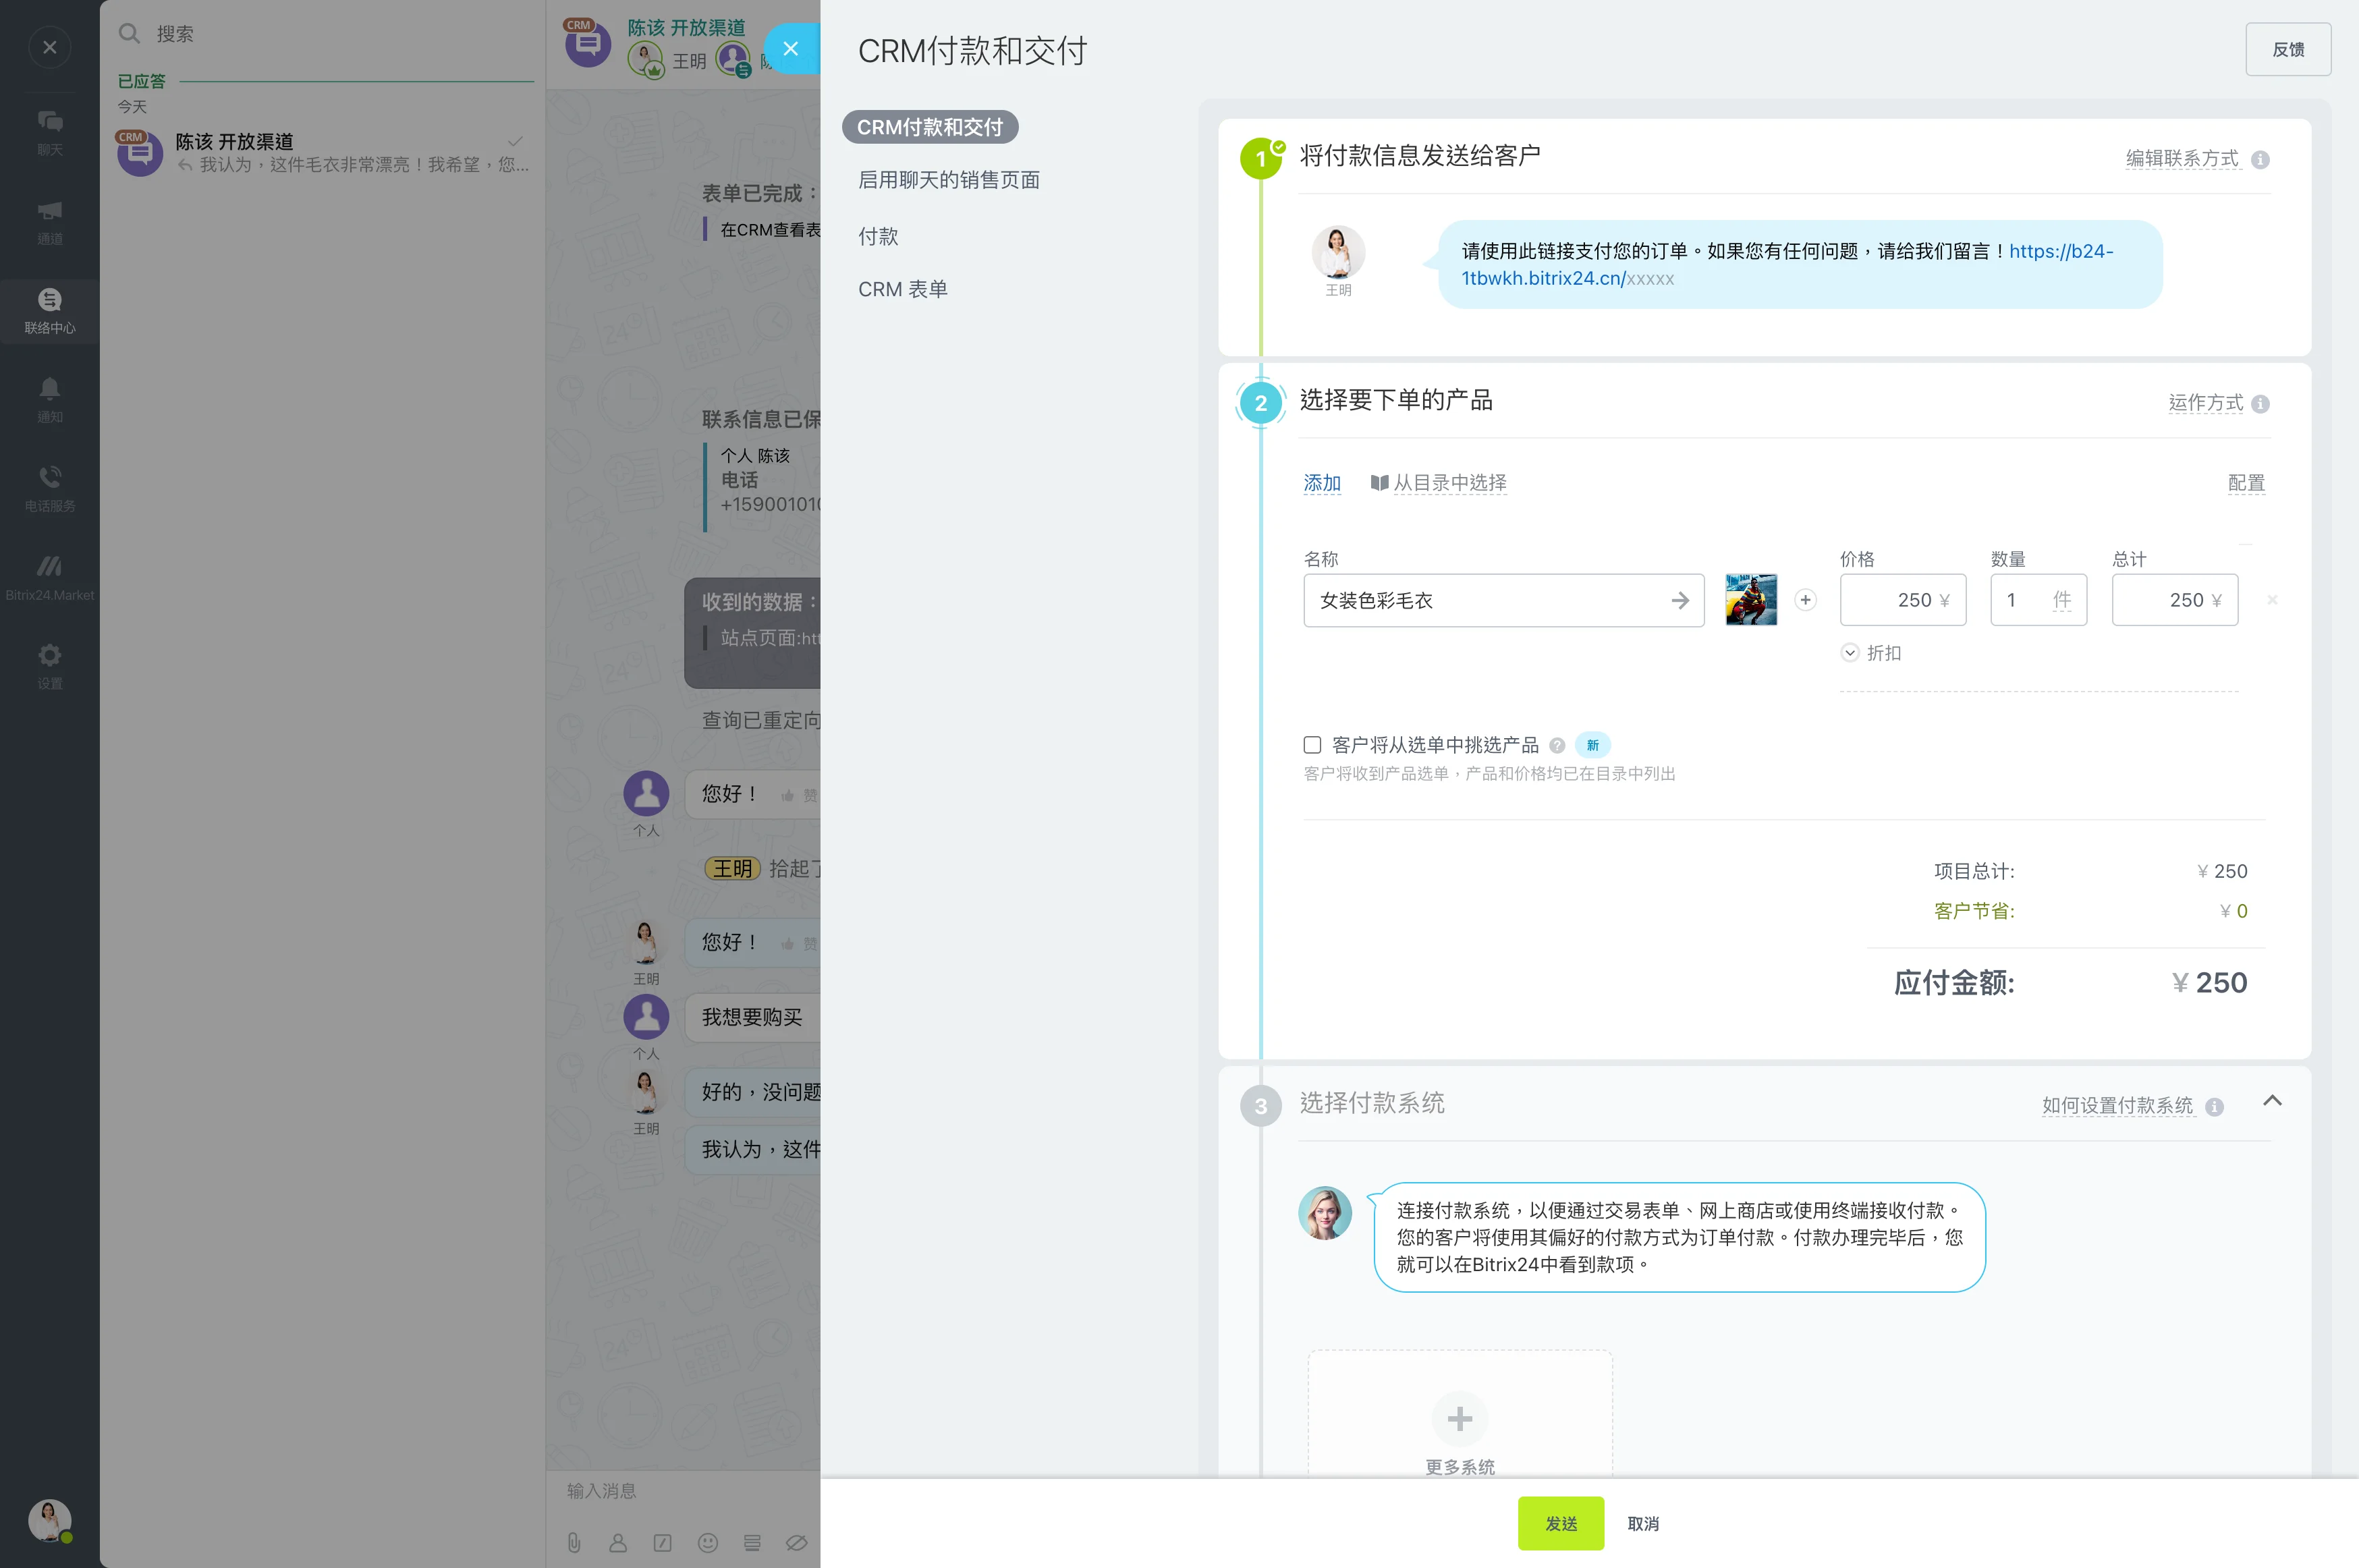Click info icon next to 编辑联系方式
The image size is (2359, 1568).
[x=2260, y=159]
